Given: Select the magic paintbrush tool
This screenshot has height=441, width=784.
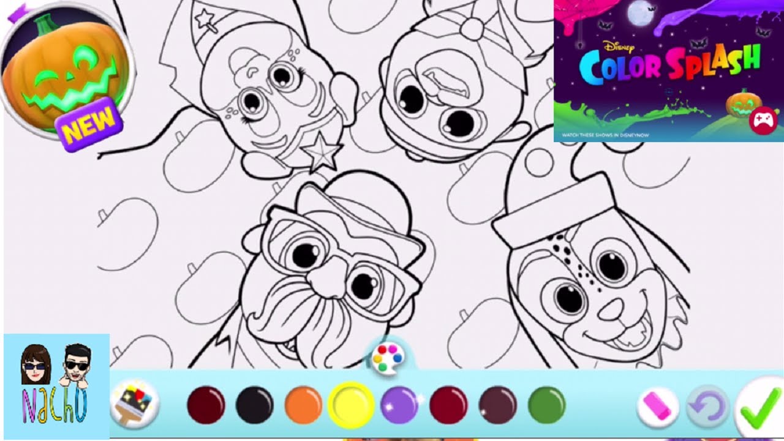Looking at the screenshot, I should pos(134,404).
